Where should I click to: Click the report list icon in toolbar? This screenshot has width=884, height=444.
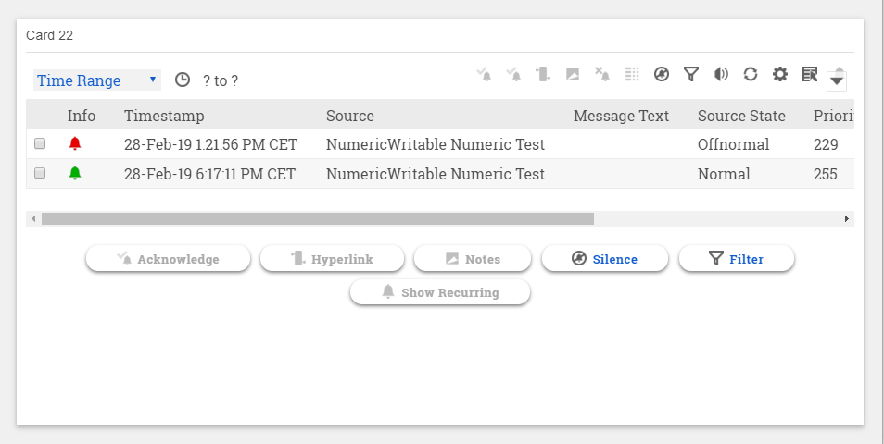pos(809,74)
